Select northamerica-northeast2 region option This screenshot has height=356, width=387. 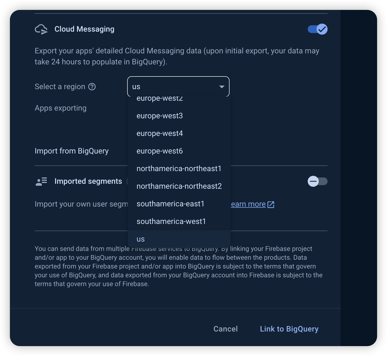point(179,186)
